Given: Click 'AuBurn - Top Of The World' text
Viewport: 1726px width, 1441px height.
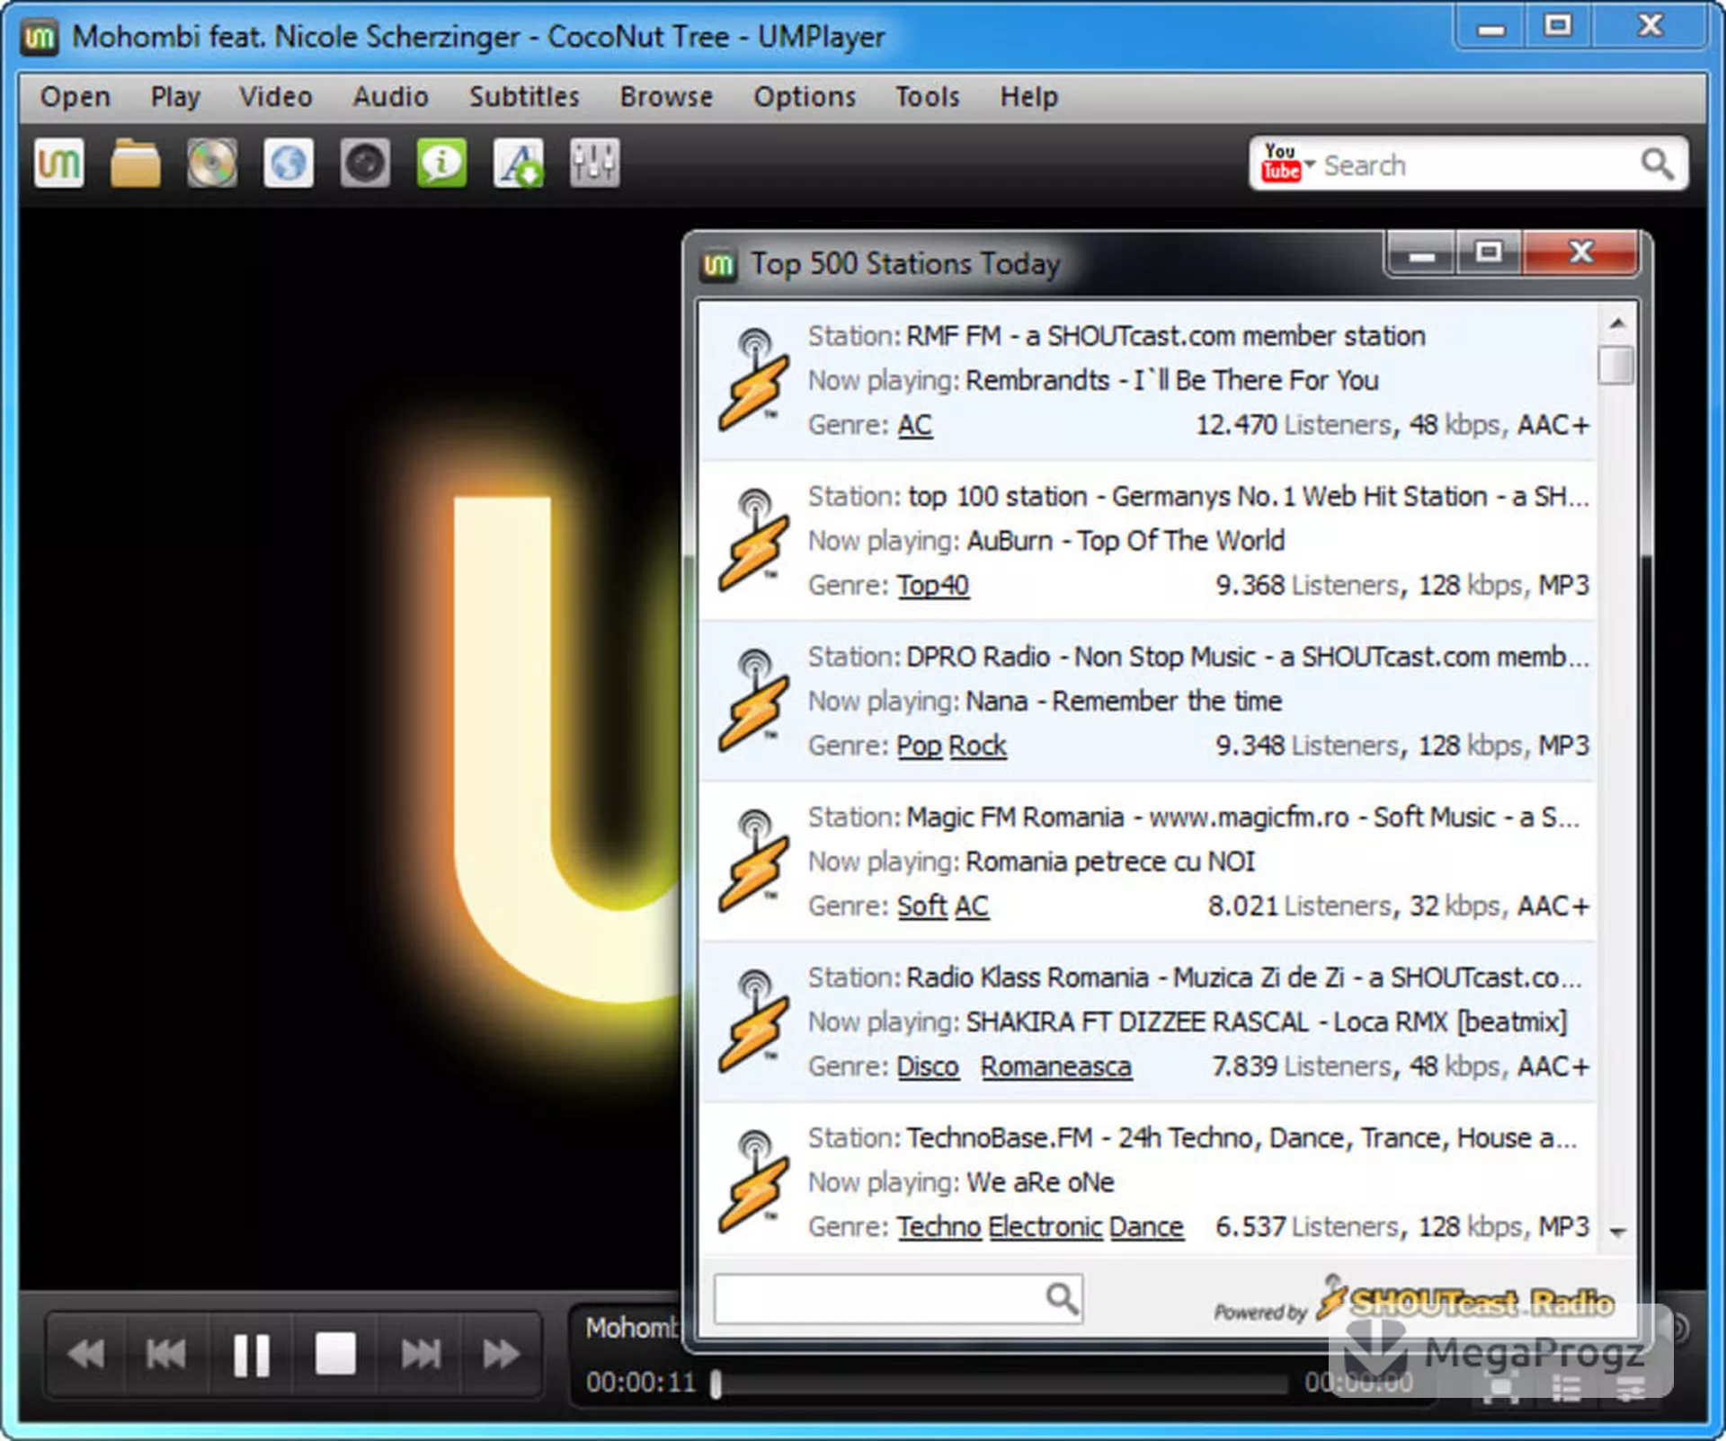Looking at the screenshot, I should (x=1125, y=541).
